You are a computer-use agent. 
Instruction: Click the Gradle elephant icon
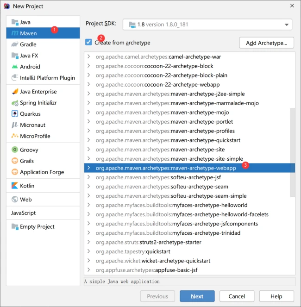[x=15, y=44]
